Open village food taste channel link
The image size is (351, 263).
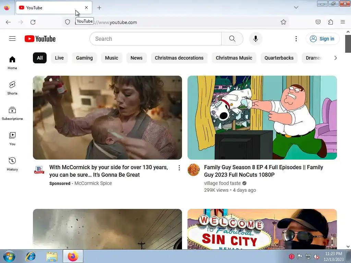tap(222, 184)
